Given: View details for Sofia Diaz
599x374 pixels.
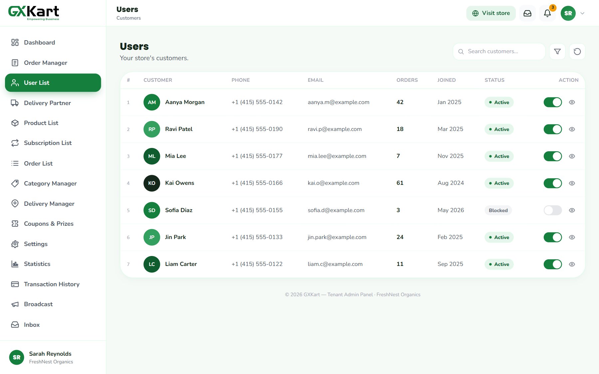Looking at the screenshot, I should point(572,210).
